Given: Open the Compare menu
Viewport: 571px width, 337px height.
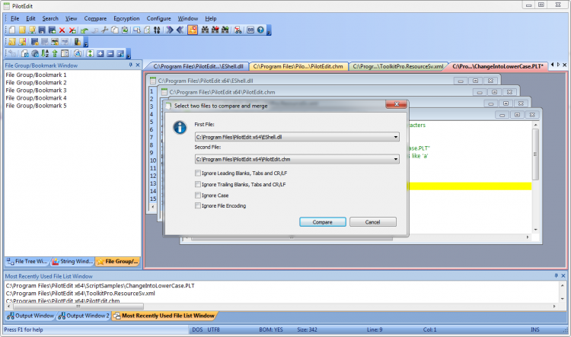Looking at the screenshot, I should tap(95, 18).
